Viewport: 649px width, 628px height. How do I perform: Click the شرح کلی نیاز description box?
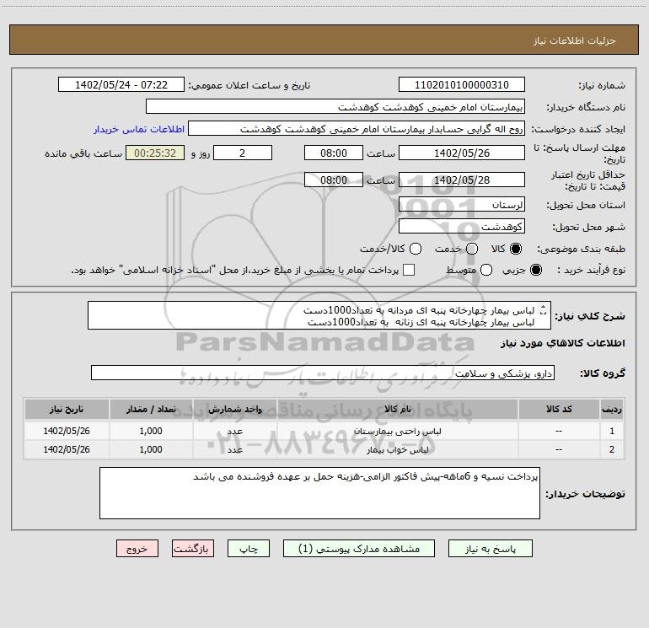(319, 315)
